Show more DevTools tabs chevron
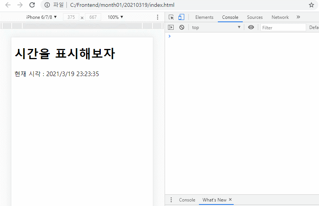Screen dimensions: 319x206 pyautogui.click(x=298, y=17)
